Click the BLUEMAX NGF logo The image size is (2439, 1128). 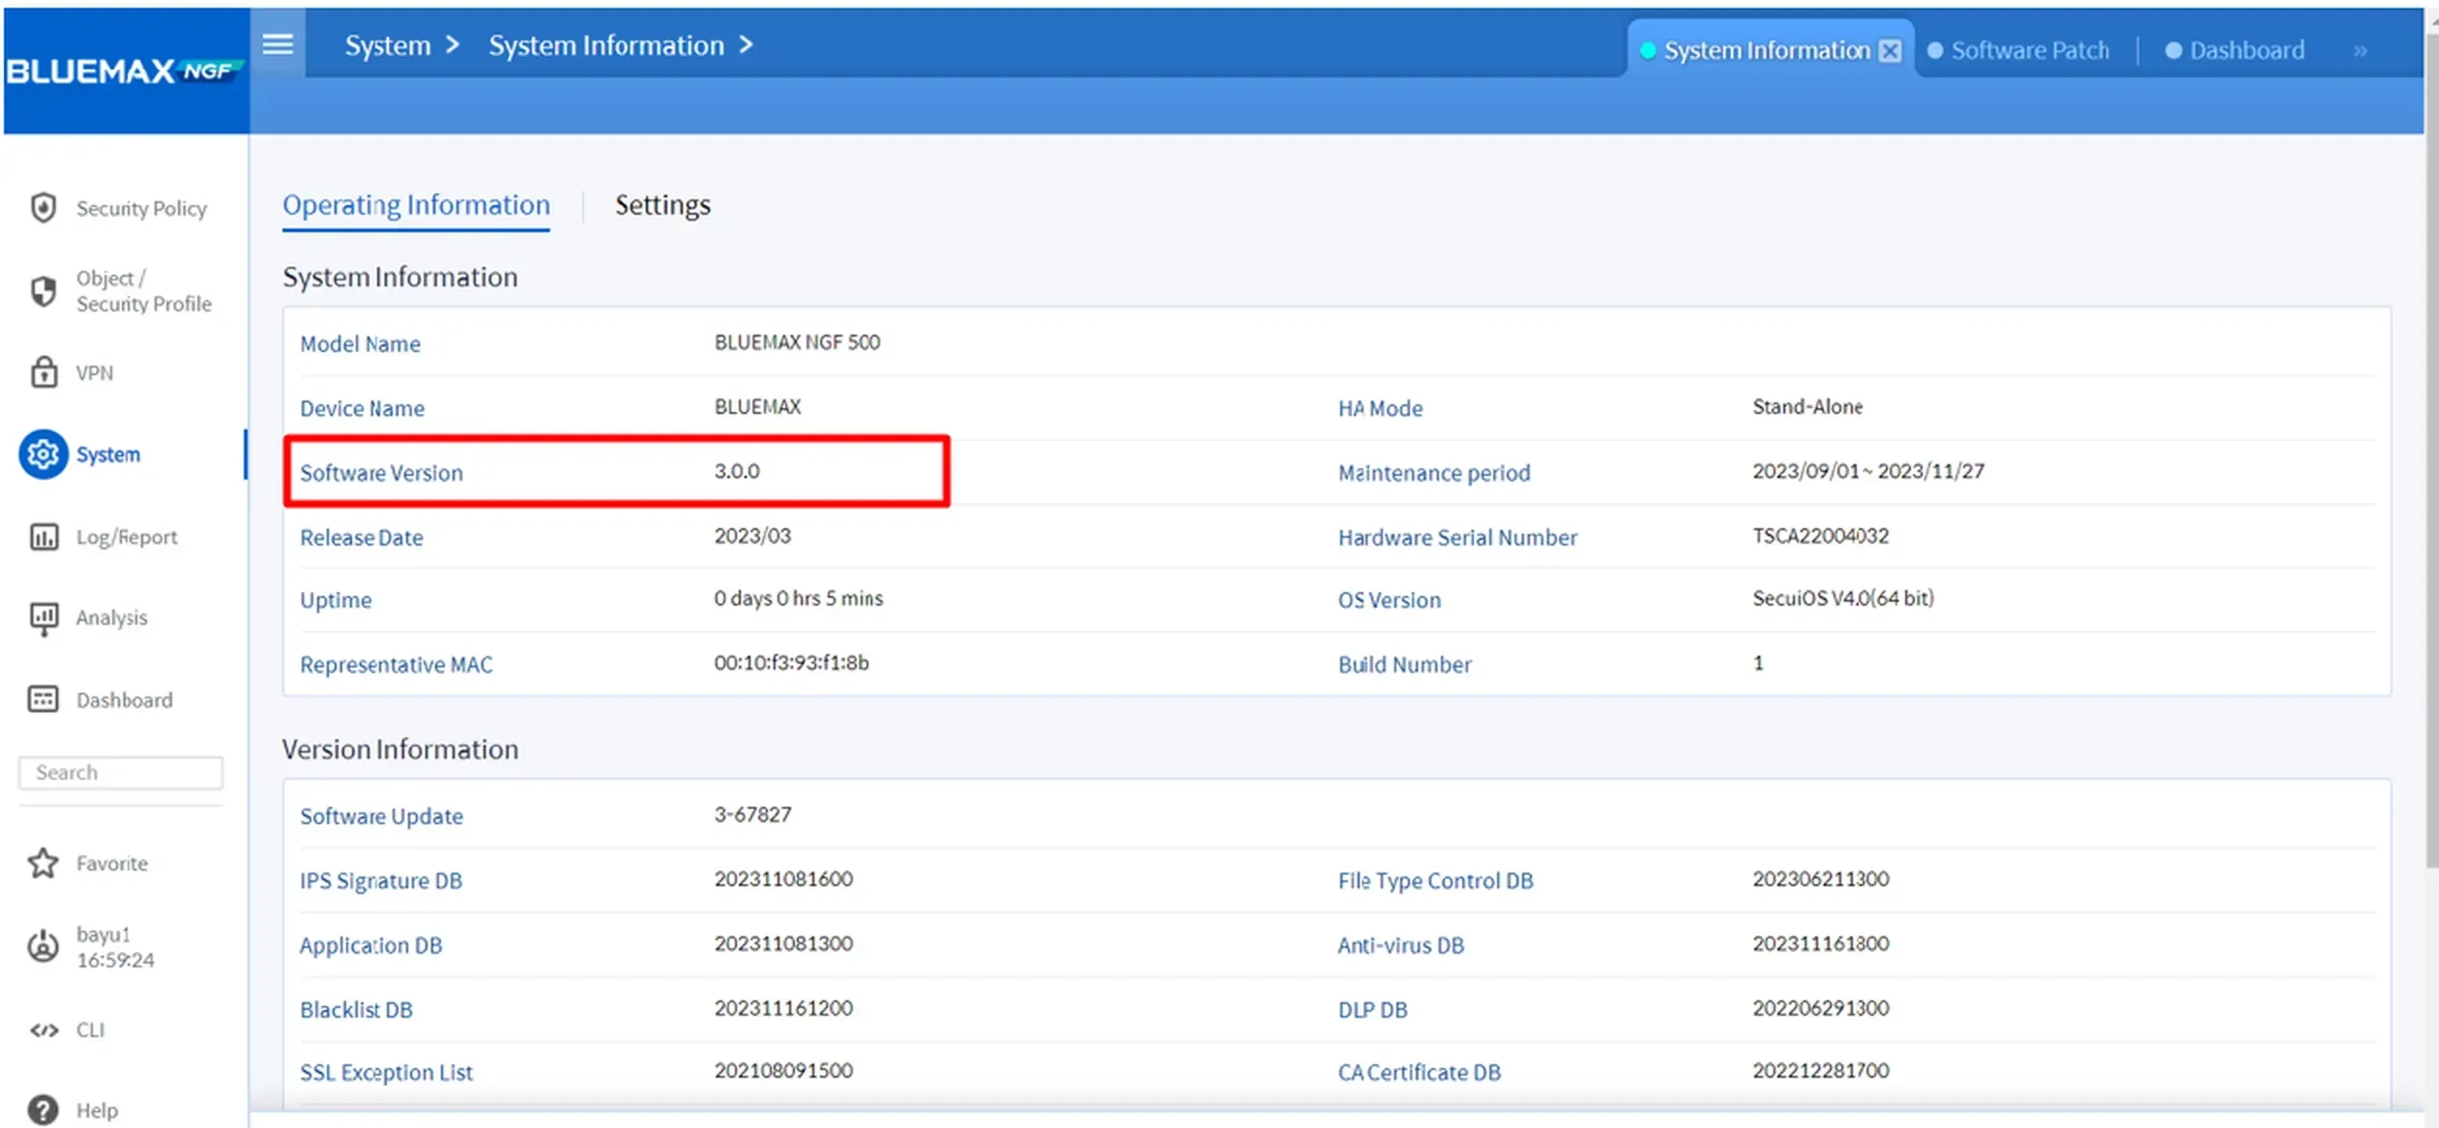[x=124, y=71]
